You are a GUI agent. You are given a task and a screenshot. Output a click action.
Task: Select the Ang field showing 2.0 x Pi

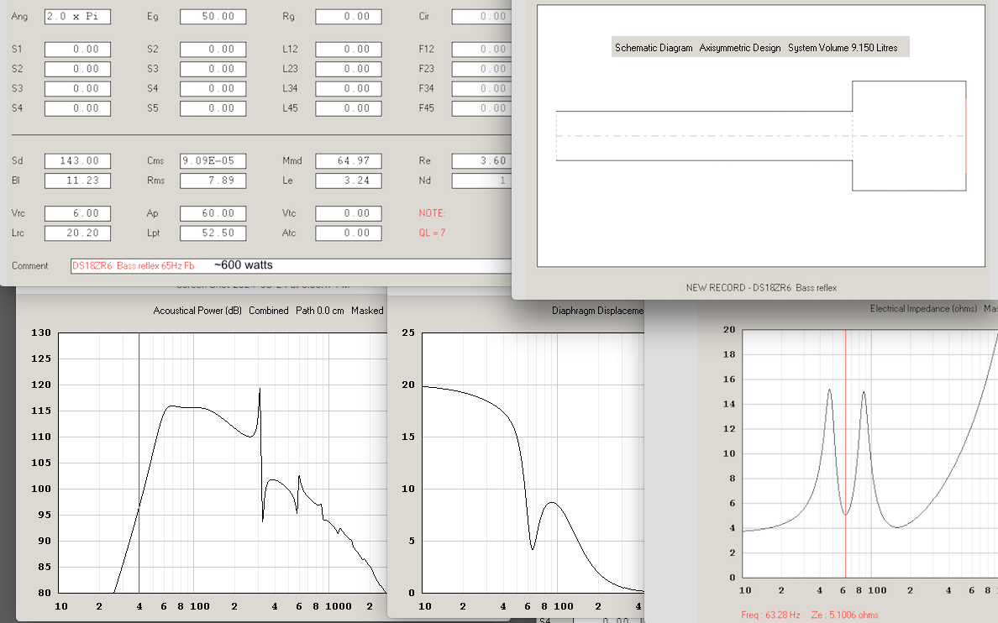point(77,17)
